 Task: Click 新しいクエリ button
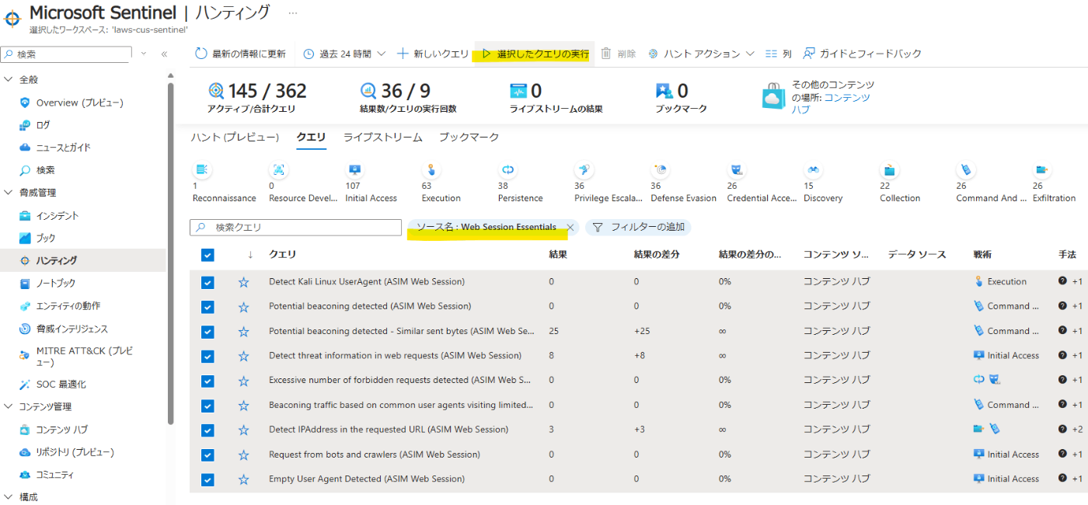click(433, 54)
